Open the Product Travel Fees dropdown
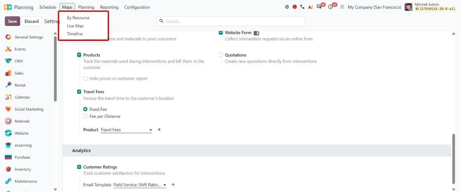The height and width of the screenshot is (192, 461). (126, 130)
